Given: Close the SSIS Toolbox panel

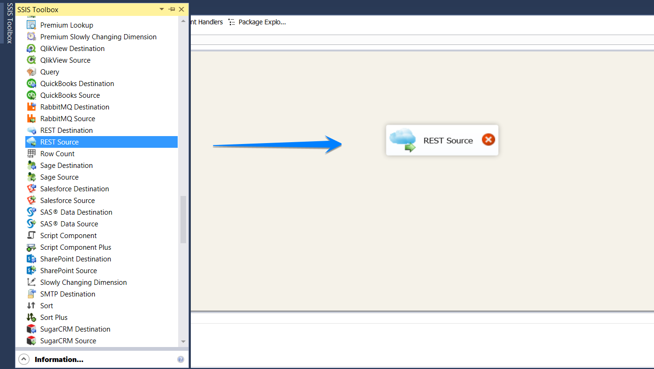Looking at the screenshot, I should 181,9.
